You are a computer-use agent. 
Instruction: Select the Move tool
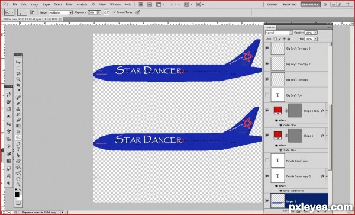point(18,62)
